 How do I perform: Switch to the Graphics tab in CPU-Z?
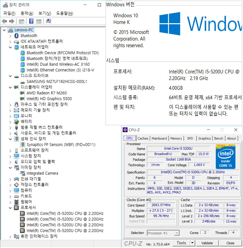coord(204,138)
